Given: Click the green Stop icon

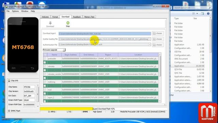Looking at the screenshot, I should coord(68,23).
